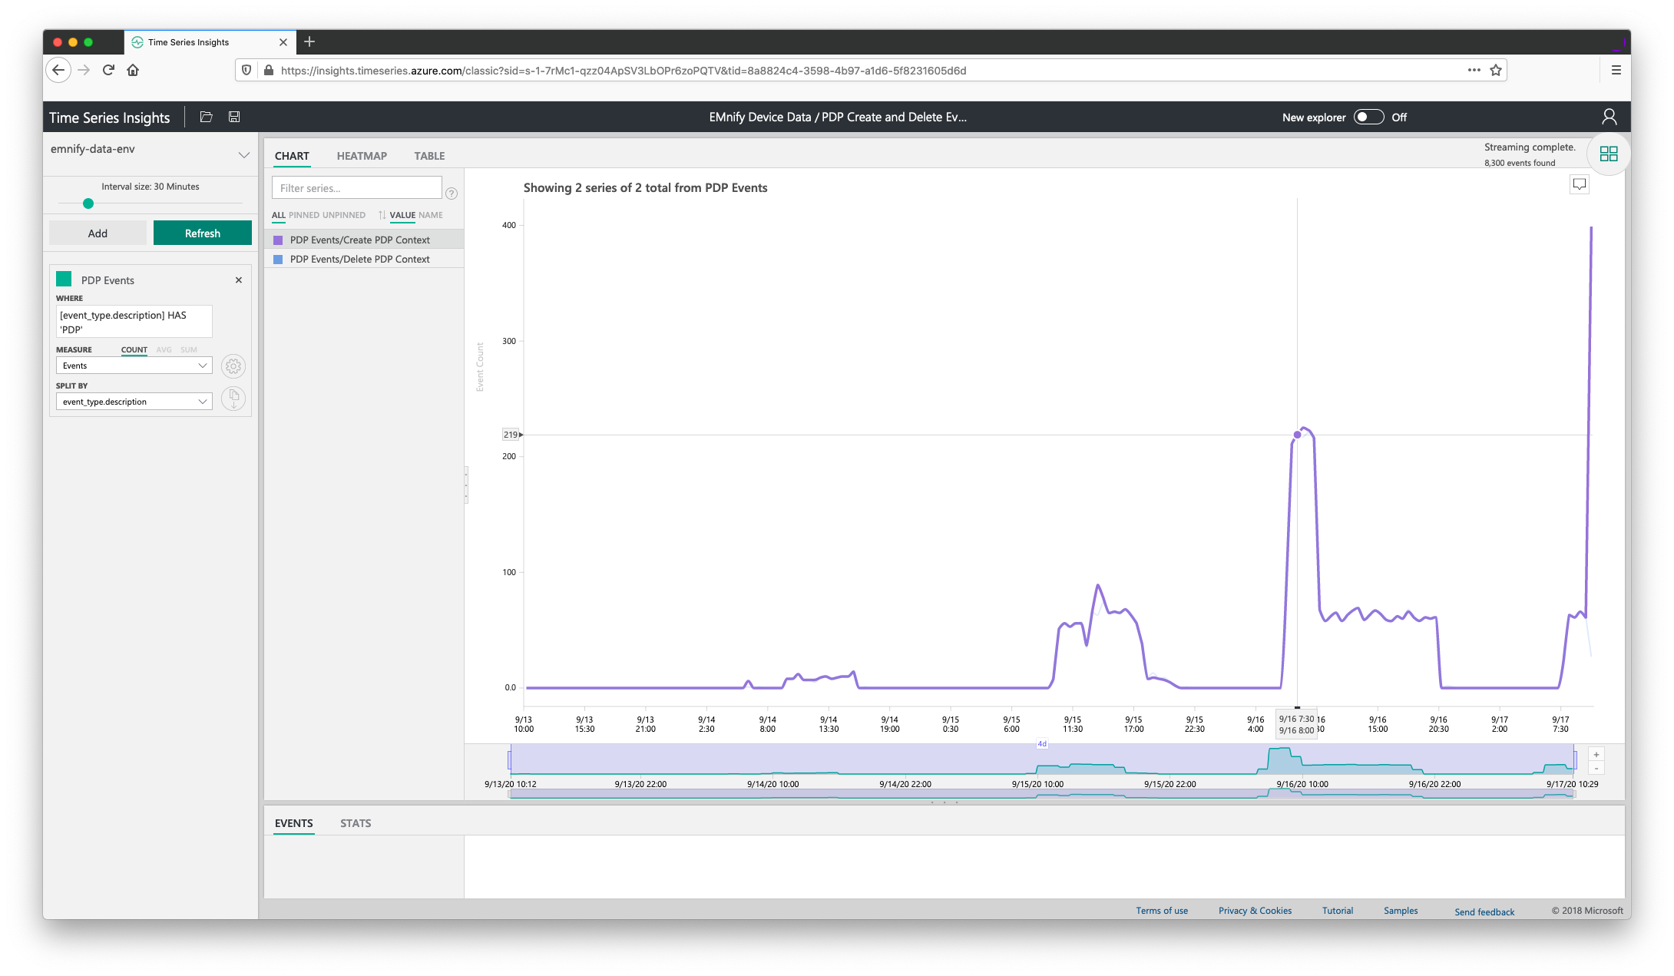Open the Samples link
This screenshot has width=1674, height=976.
[x=1401, y=911]
